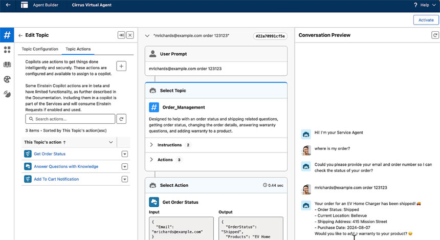This screenshot has width=440, height=240.
Task: Click the user prompt text mrichards@example.com order 123123
Action: tap(185, 69)
